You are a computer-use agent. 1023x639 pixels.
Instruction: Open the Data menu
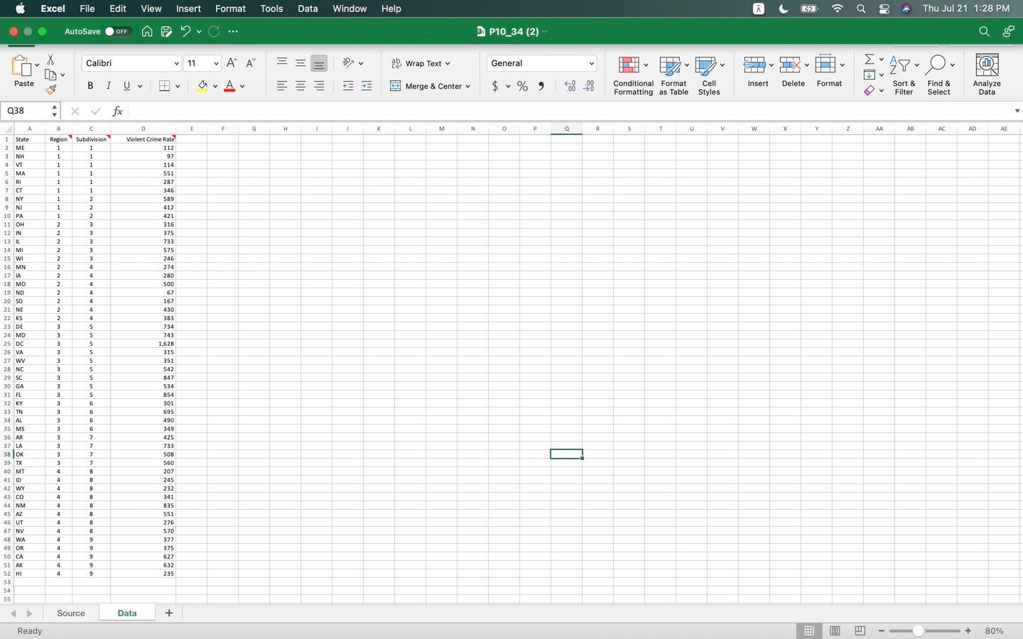(308, 9)
